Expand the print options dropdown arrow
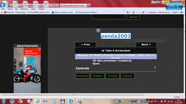The image size is (186, 104). pos(146,12)
